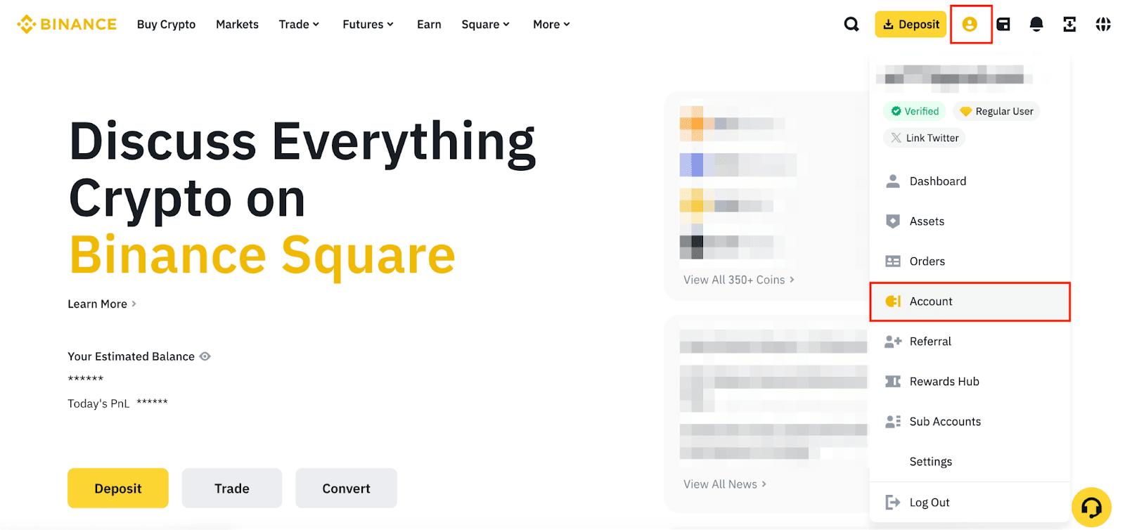1125x530 pixels.
Task: Toggle estimated balance visibility eye
Action: click(205, 356)
